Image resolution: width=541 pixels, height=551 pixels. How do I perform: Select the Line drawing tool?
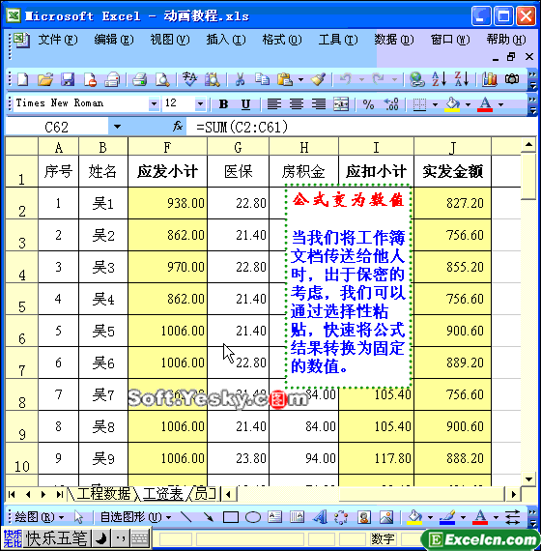185,517
